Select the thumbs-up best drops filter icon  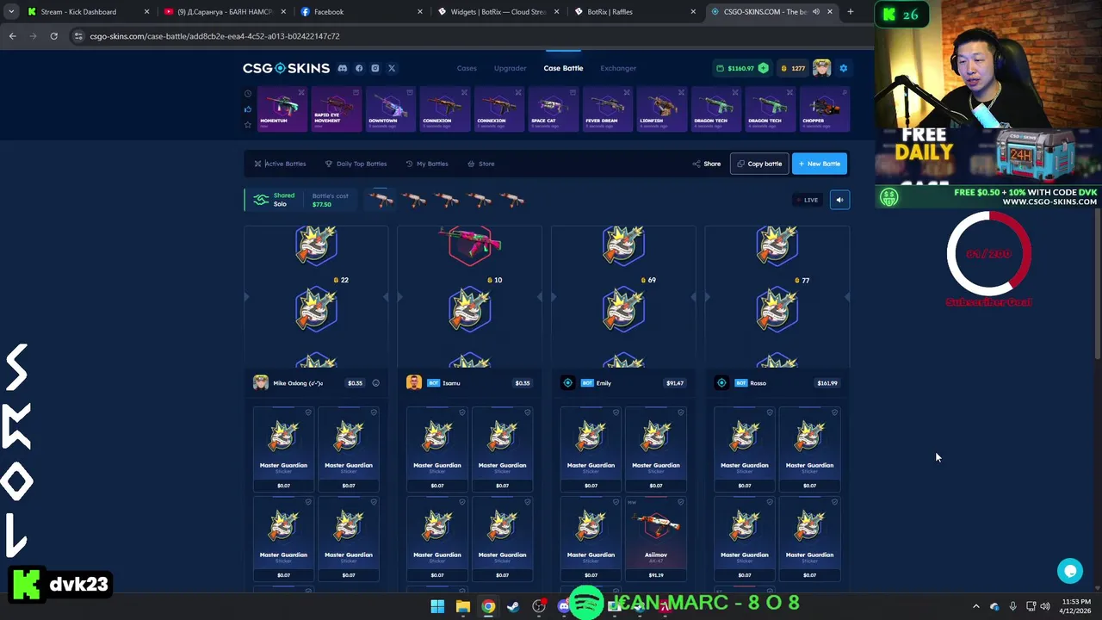[x=248, y=109]
